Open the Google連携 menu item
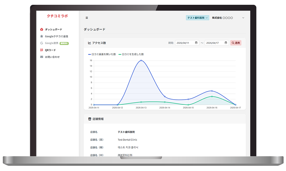This screenshot has height=171, width=286. coord(51,43)
